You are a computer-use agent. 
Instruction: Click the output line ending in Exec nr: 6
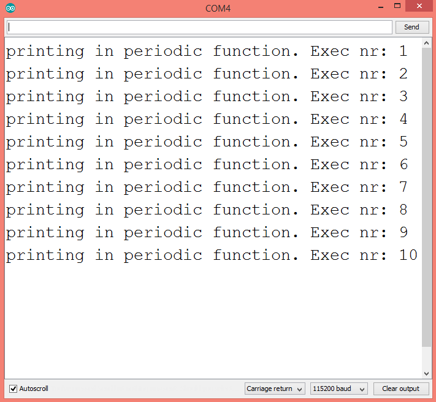pos(207,165)
